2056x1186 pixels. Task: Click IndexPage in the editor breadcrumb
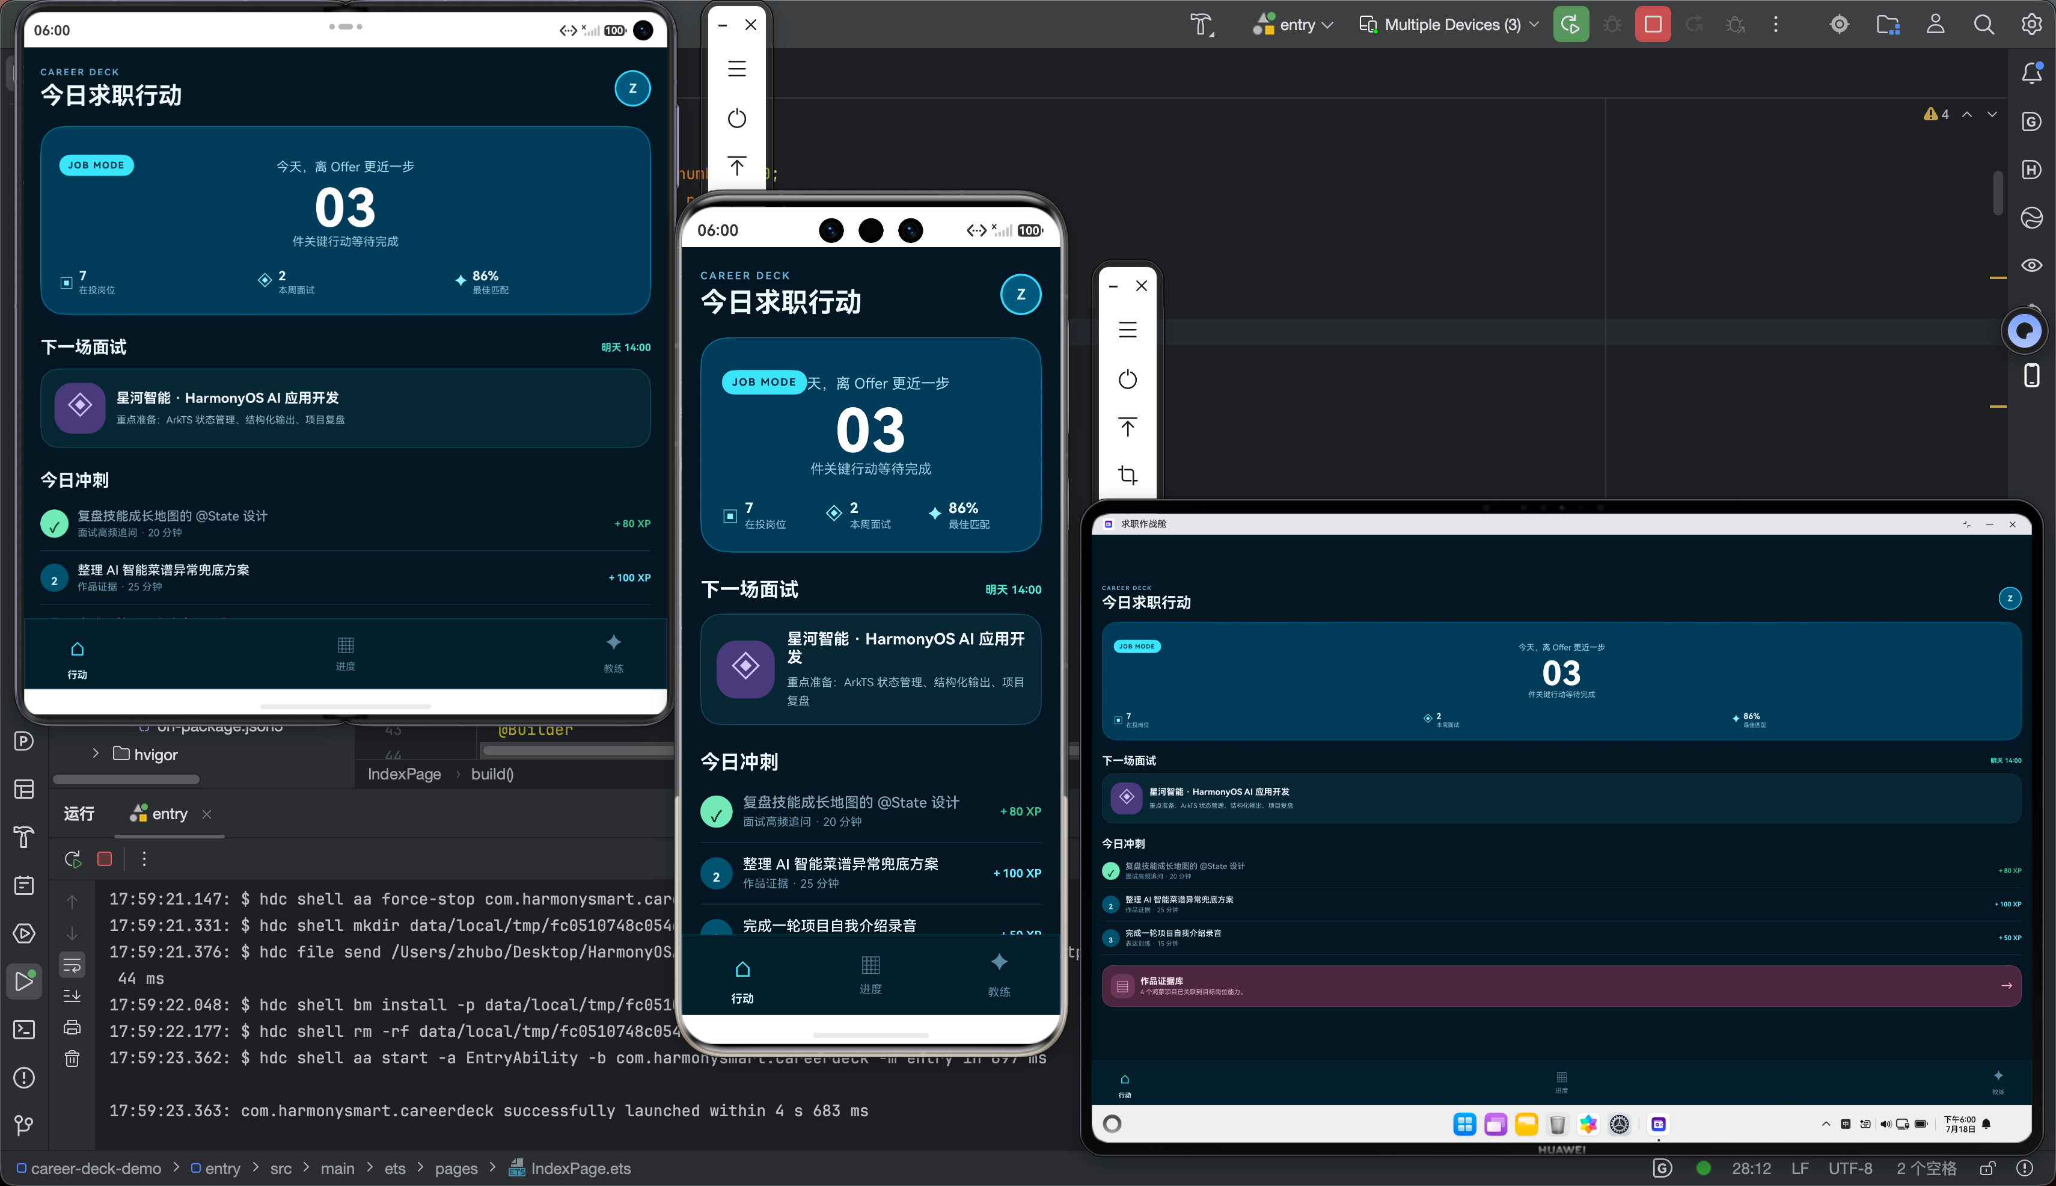tap(404, 774)
